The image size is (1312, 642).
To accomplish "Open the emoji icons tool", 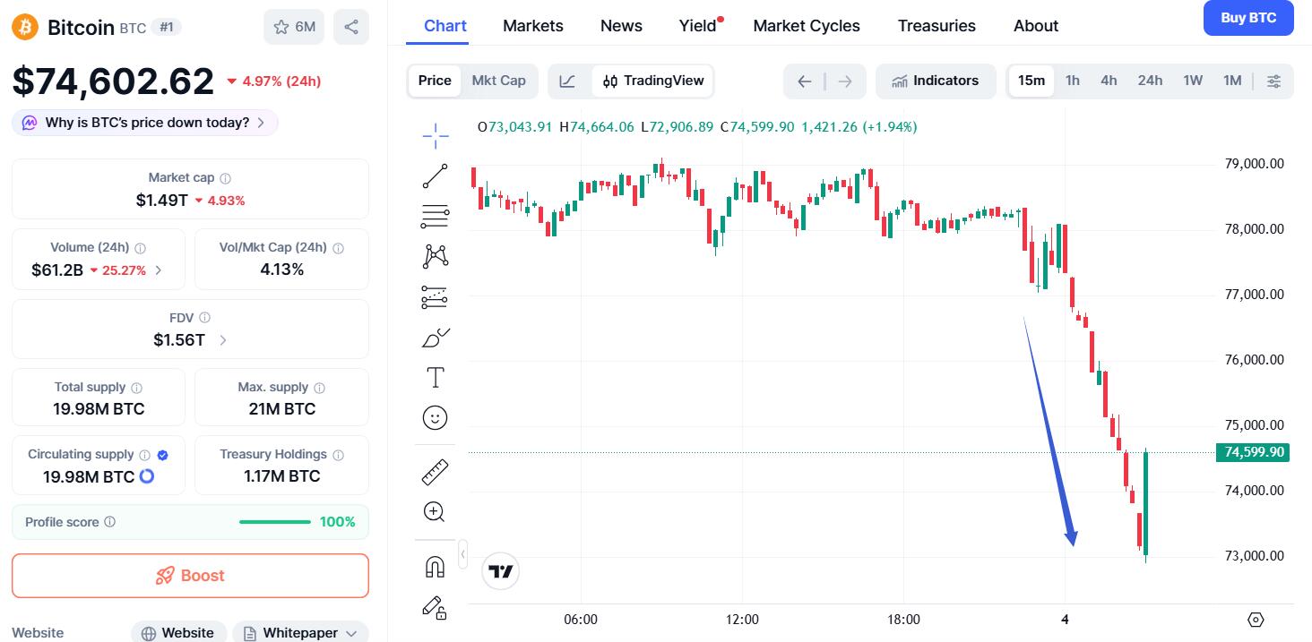I will tap(436, 418).
